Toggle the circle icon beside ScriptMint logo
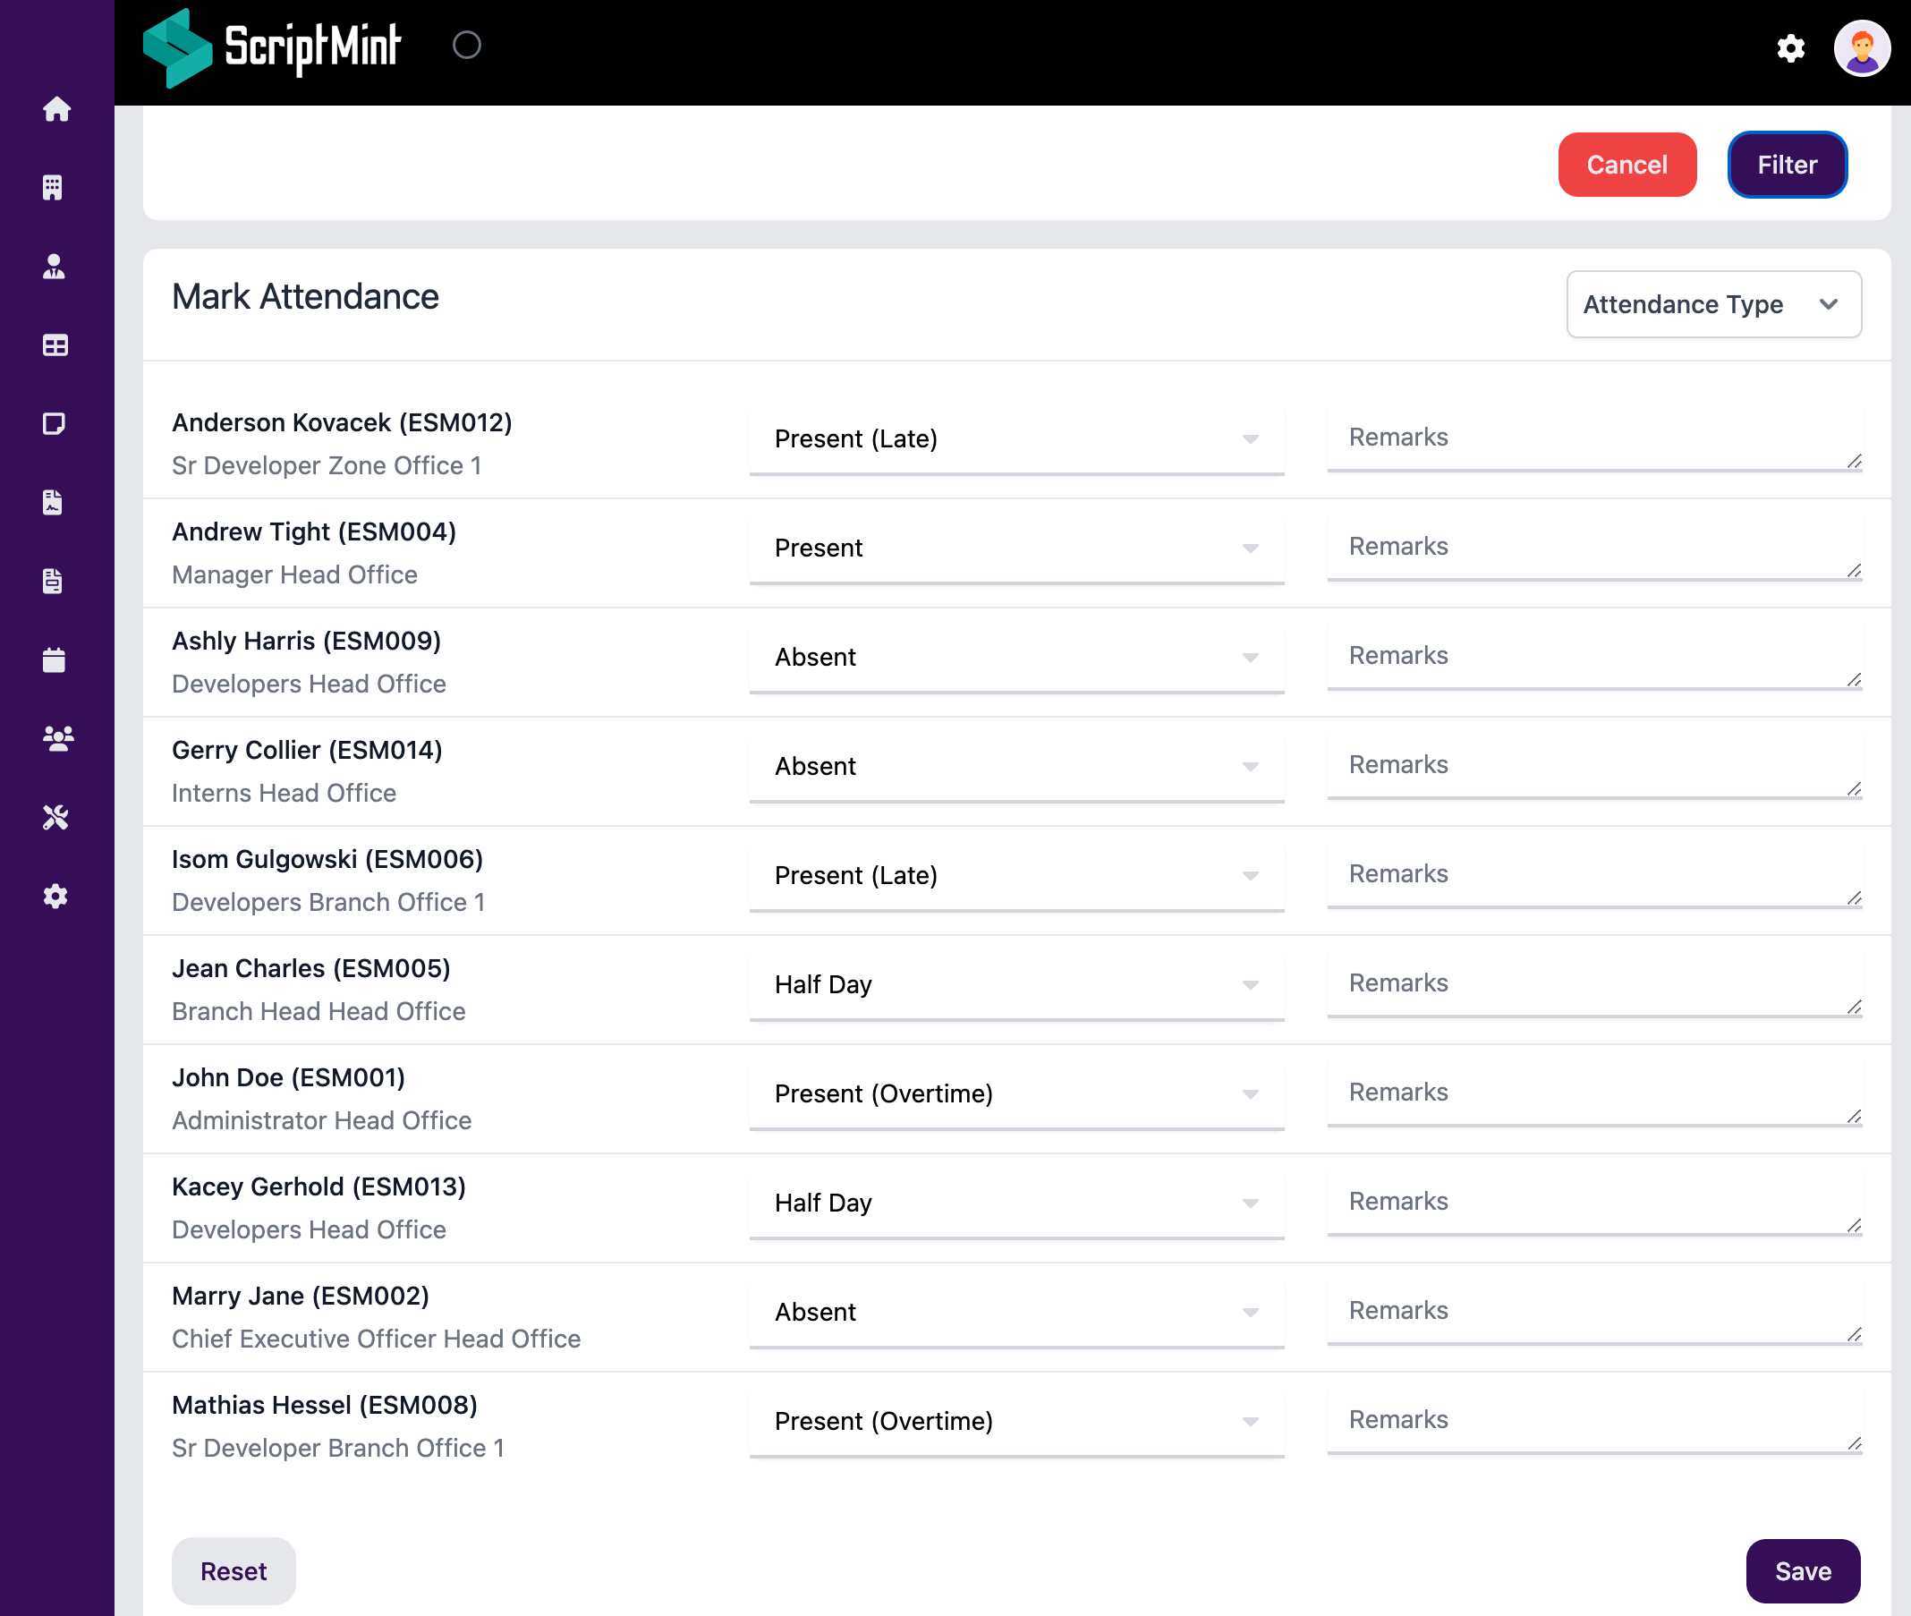This screenshot has height=1616, width=1911. tap(466, 45)
